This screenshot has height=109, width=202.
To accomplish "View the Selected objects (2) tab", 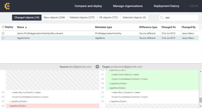I will point(134,18).
